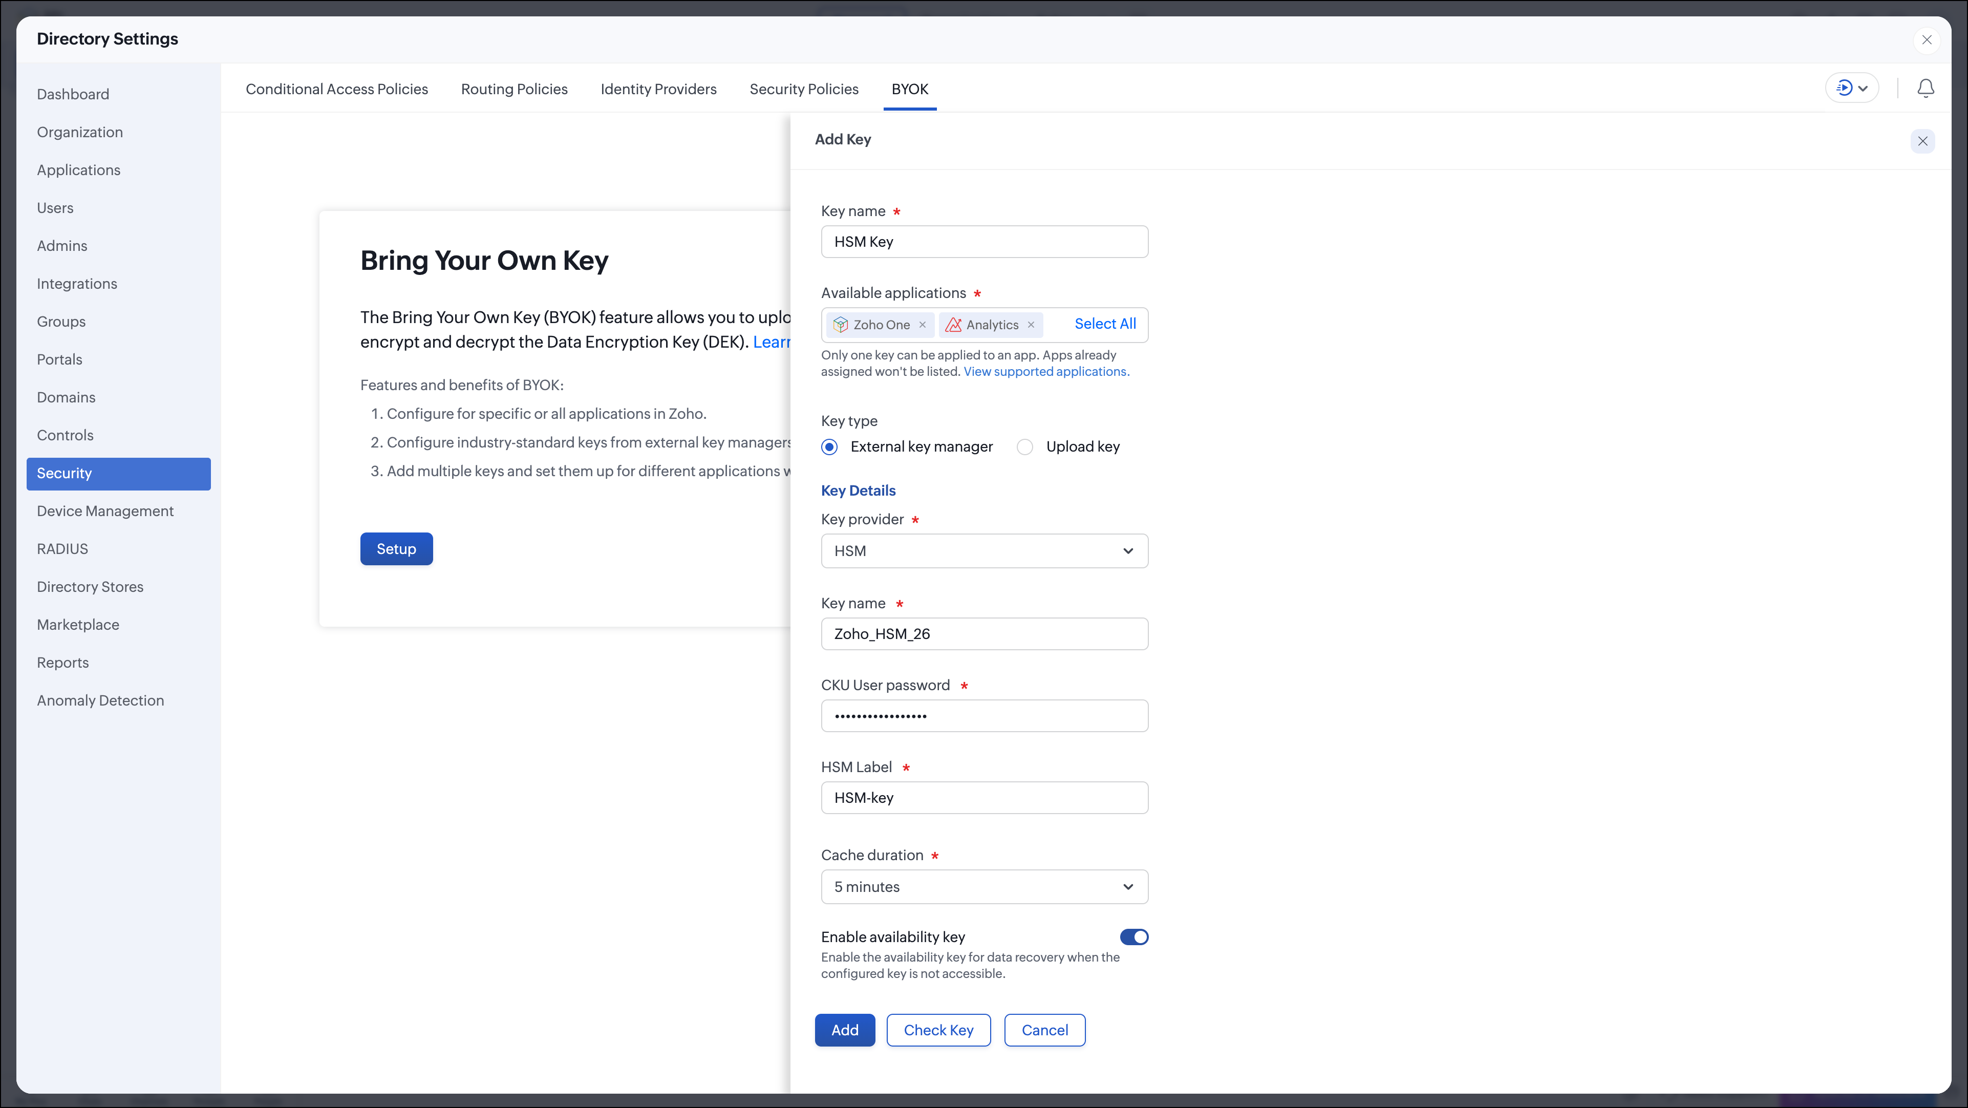Viewport: 1968px width, 1108px height.
Task: Open the Key provider HSM dropdown
Action: 984,551
